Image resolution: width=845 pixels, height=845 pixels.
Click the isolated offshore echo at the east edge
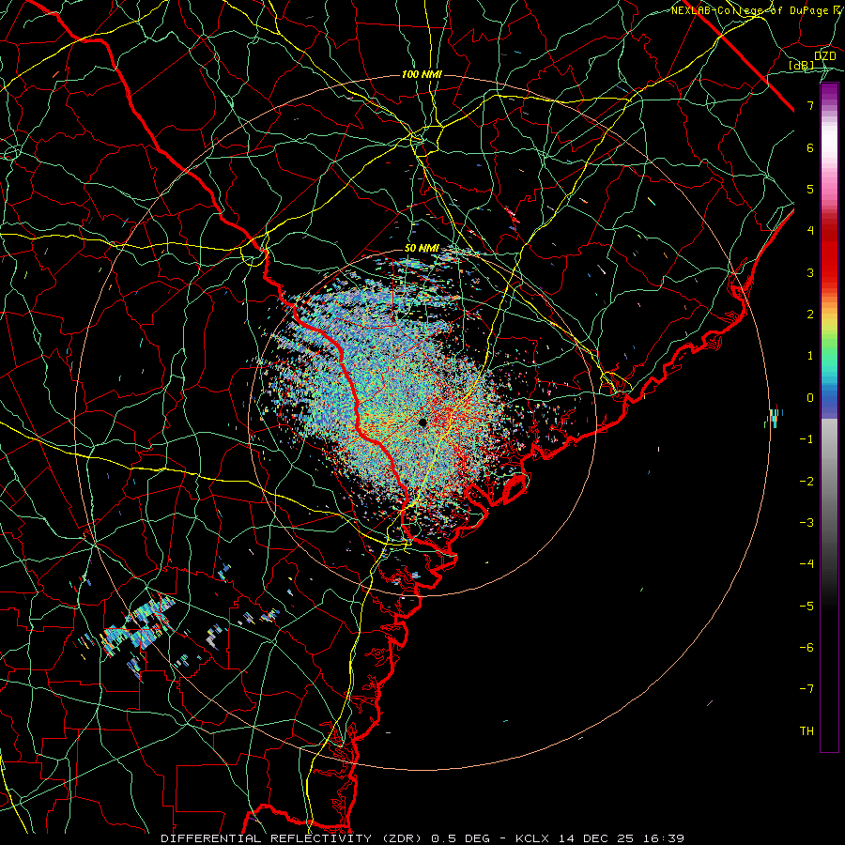click(774, 417)
